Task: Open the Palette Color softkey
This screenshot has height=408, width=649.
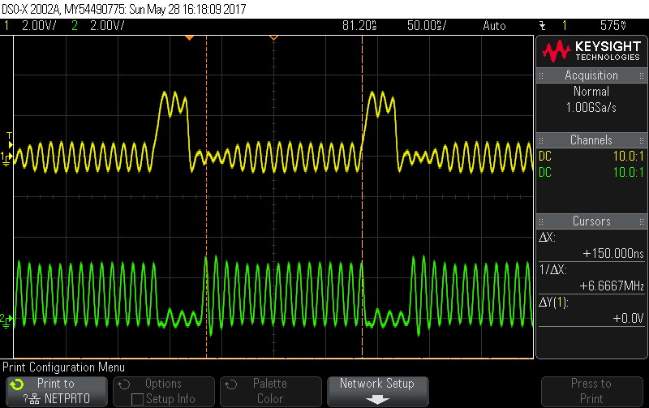Action: 271,391
